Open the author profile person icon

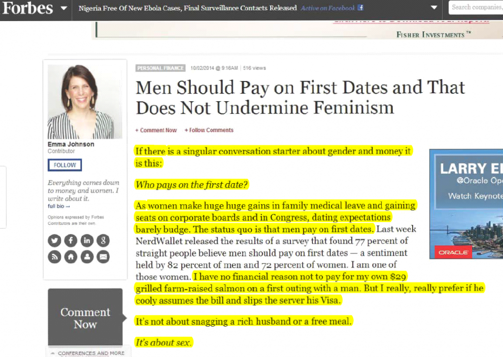coord(87,256)
